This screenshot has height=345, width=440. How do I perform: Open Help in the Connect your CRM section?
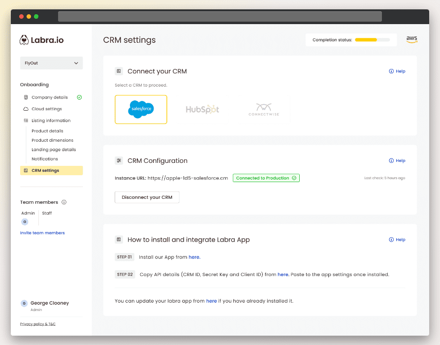397,71
